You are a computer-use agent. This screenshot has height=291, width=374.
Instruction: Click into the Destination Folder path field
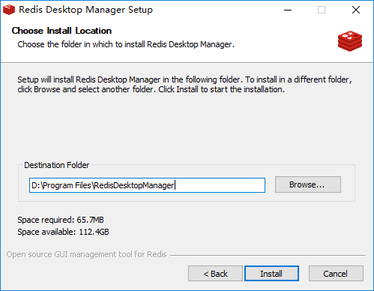point(147,185)
